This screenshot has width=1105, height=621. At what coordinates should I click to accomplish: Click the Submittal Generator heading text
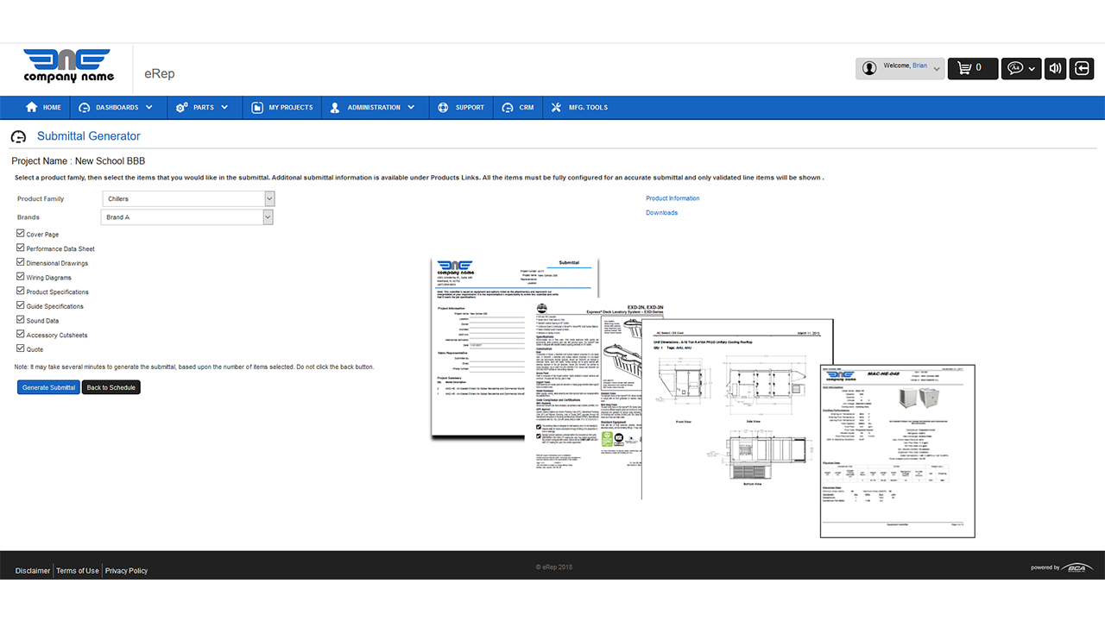(88, 136)
